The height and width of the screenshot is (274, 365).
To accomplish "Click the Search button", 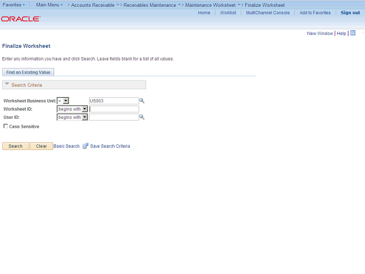I will (15, 146).
